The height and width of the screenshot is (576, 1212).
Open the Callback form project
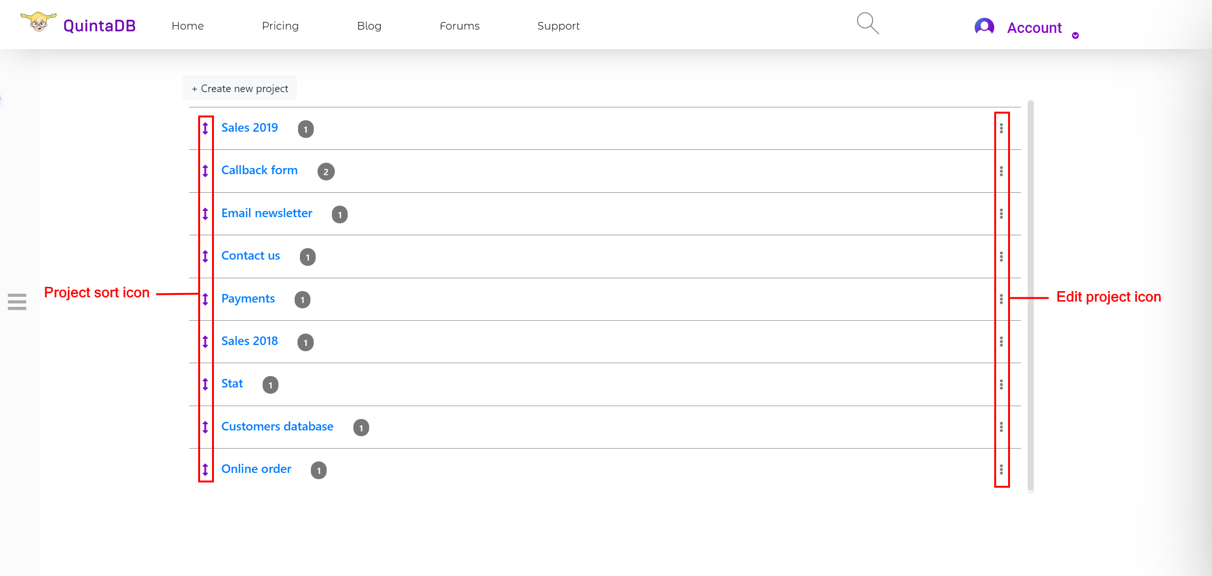[259, 170]
